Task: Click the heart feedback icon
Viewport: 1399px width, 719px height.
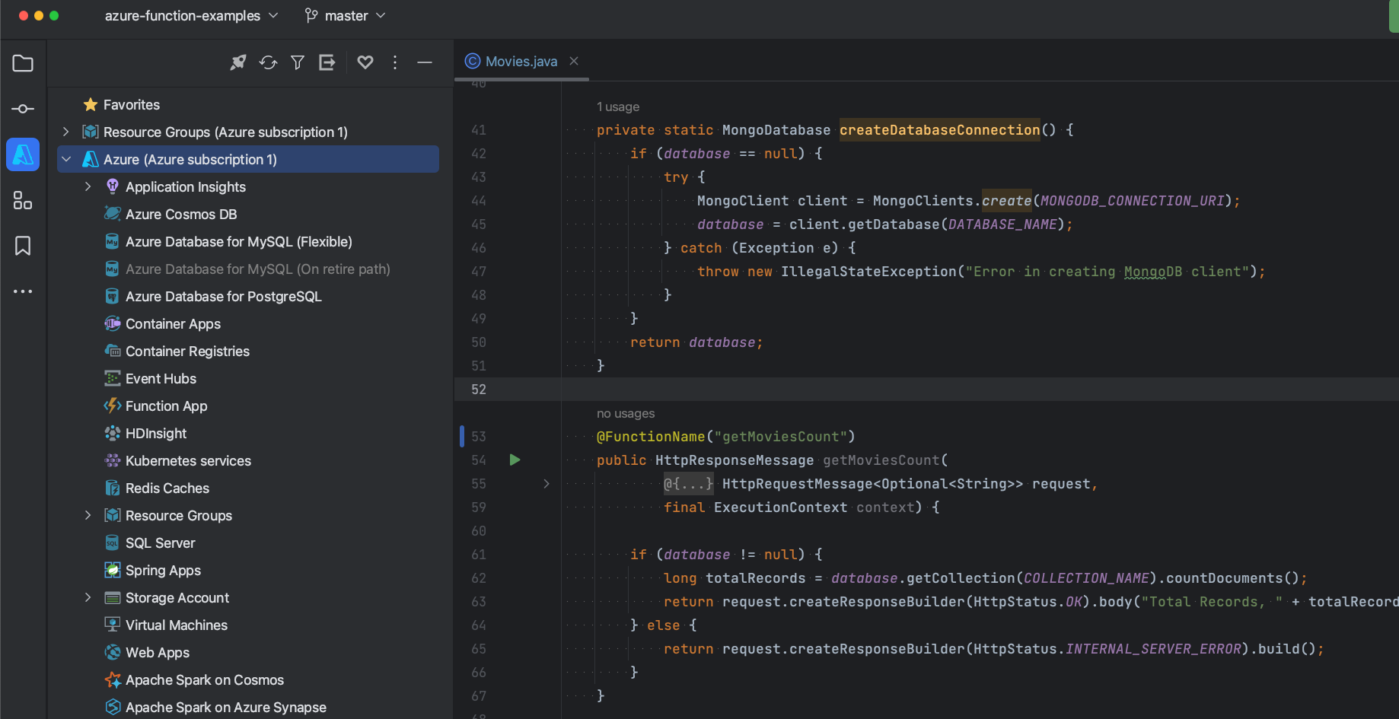Action: 365,62
